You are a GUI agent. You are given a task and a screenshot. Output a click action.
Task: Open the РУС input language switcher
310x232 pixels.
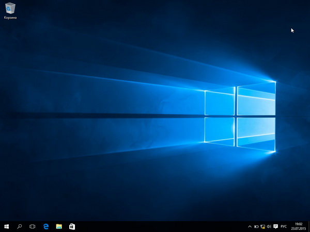click(x=284, y=226)
